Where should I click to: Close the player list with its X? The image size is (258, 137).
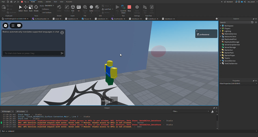click(197, 31)
